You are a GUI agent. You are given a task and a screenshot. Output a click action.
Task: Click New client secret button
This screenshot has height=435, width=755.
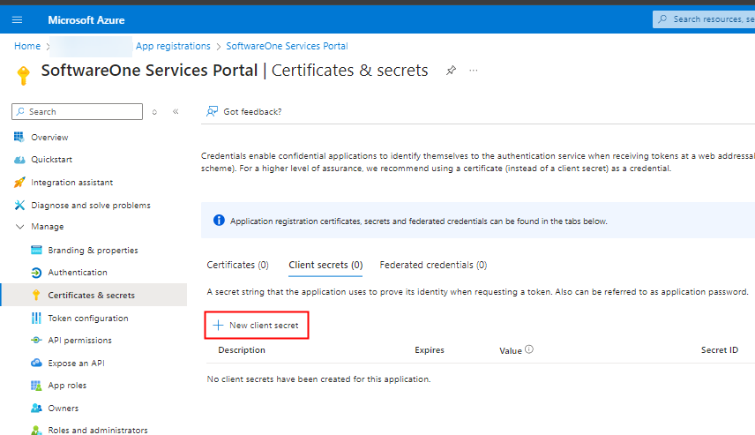coord(256,326)
